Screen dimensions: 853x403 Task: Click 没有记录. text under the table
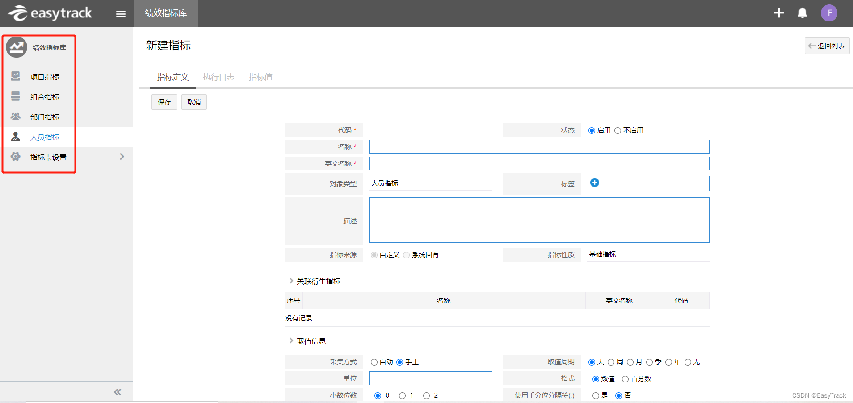(x=299, y=318)
